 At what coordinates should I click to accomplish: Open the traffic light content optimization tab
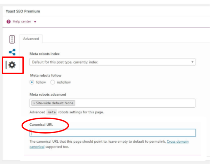tap(12, 39)
